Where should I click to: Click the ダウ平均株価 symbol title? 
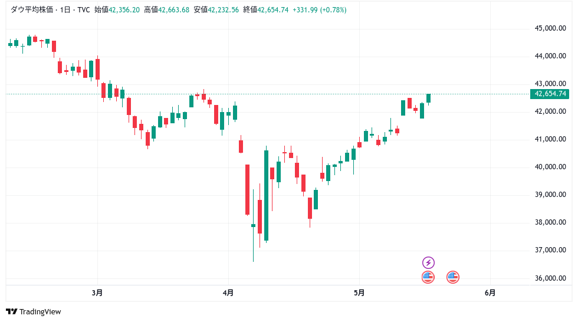pyautogui.click(x=33, y=10)
